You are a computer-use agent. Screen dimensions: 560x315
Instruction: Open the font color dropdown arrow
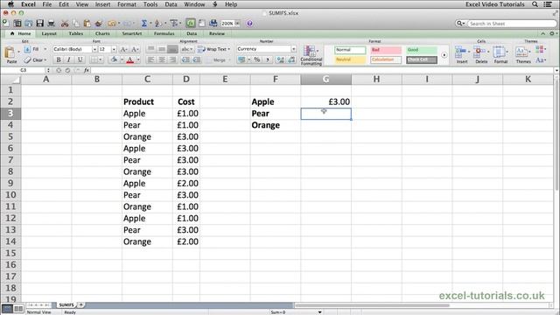[x=138, y=60]
